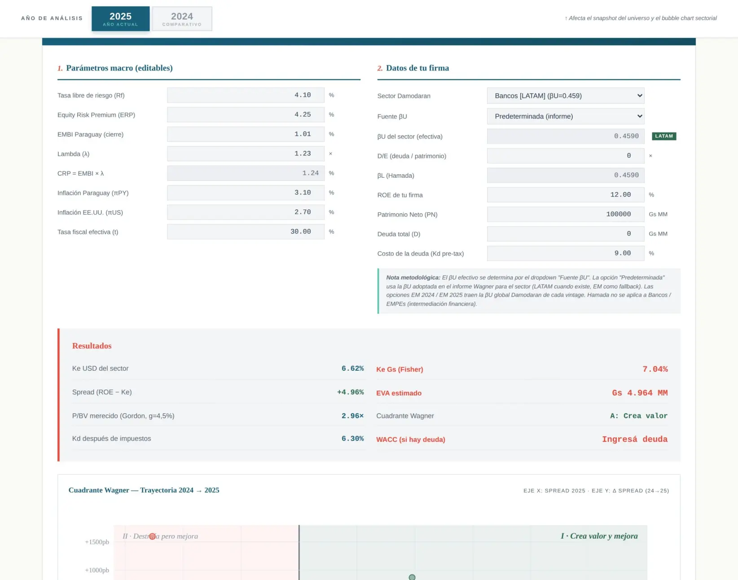738x580 pixels.
Task: Click the 'Afecta el snapshot del universo' hint
Action: tap(641, 18)
